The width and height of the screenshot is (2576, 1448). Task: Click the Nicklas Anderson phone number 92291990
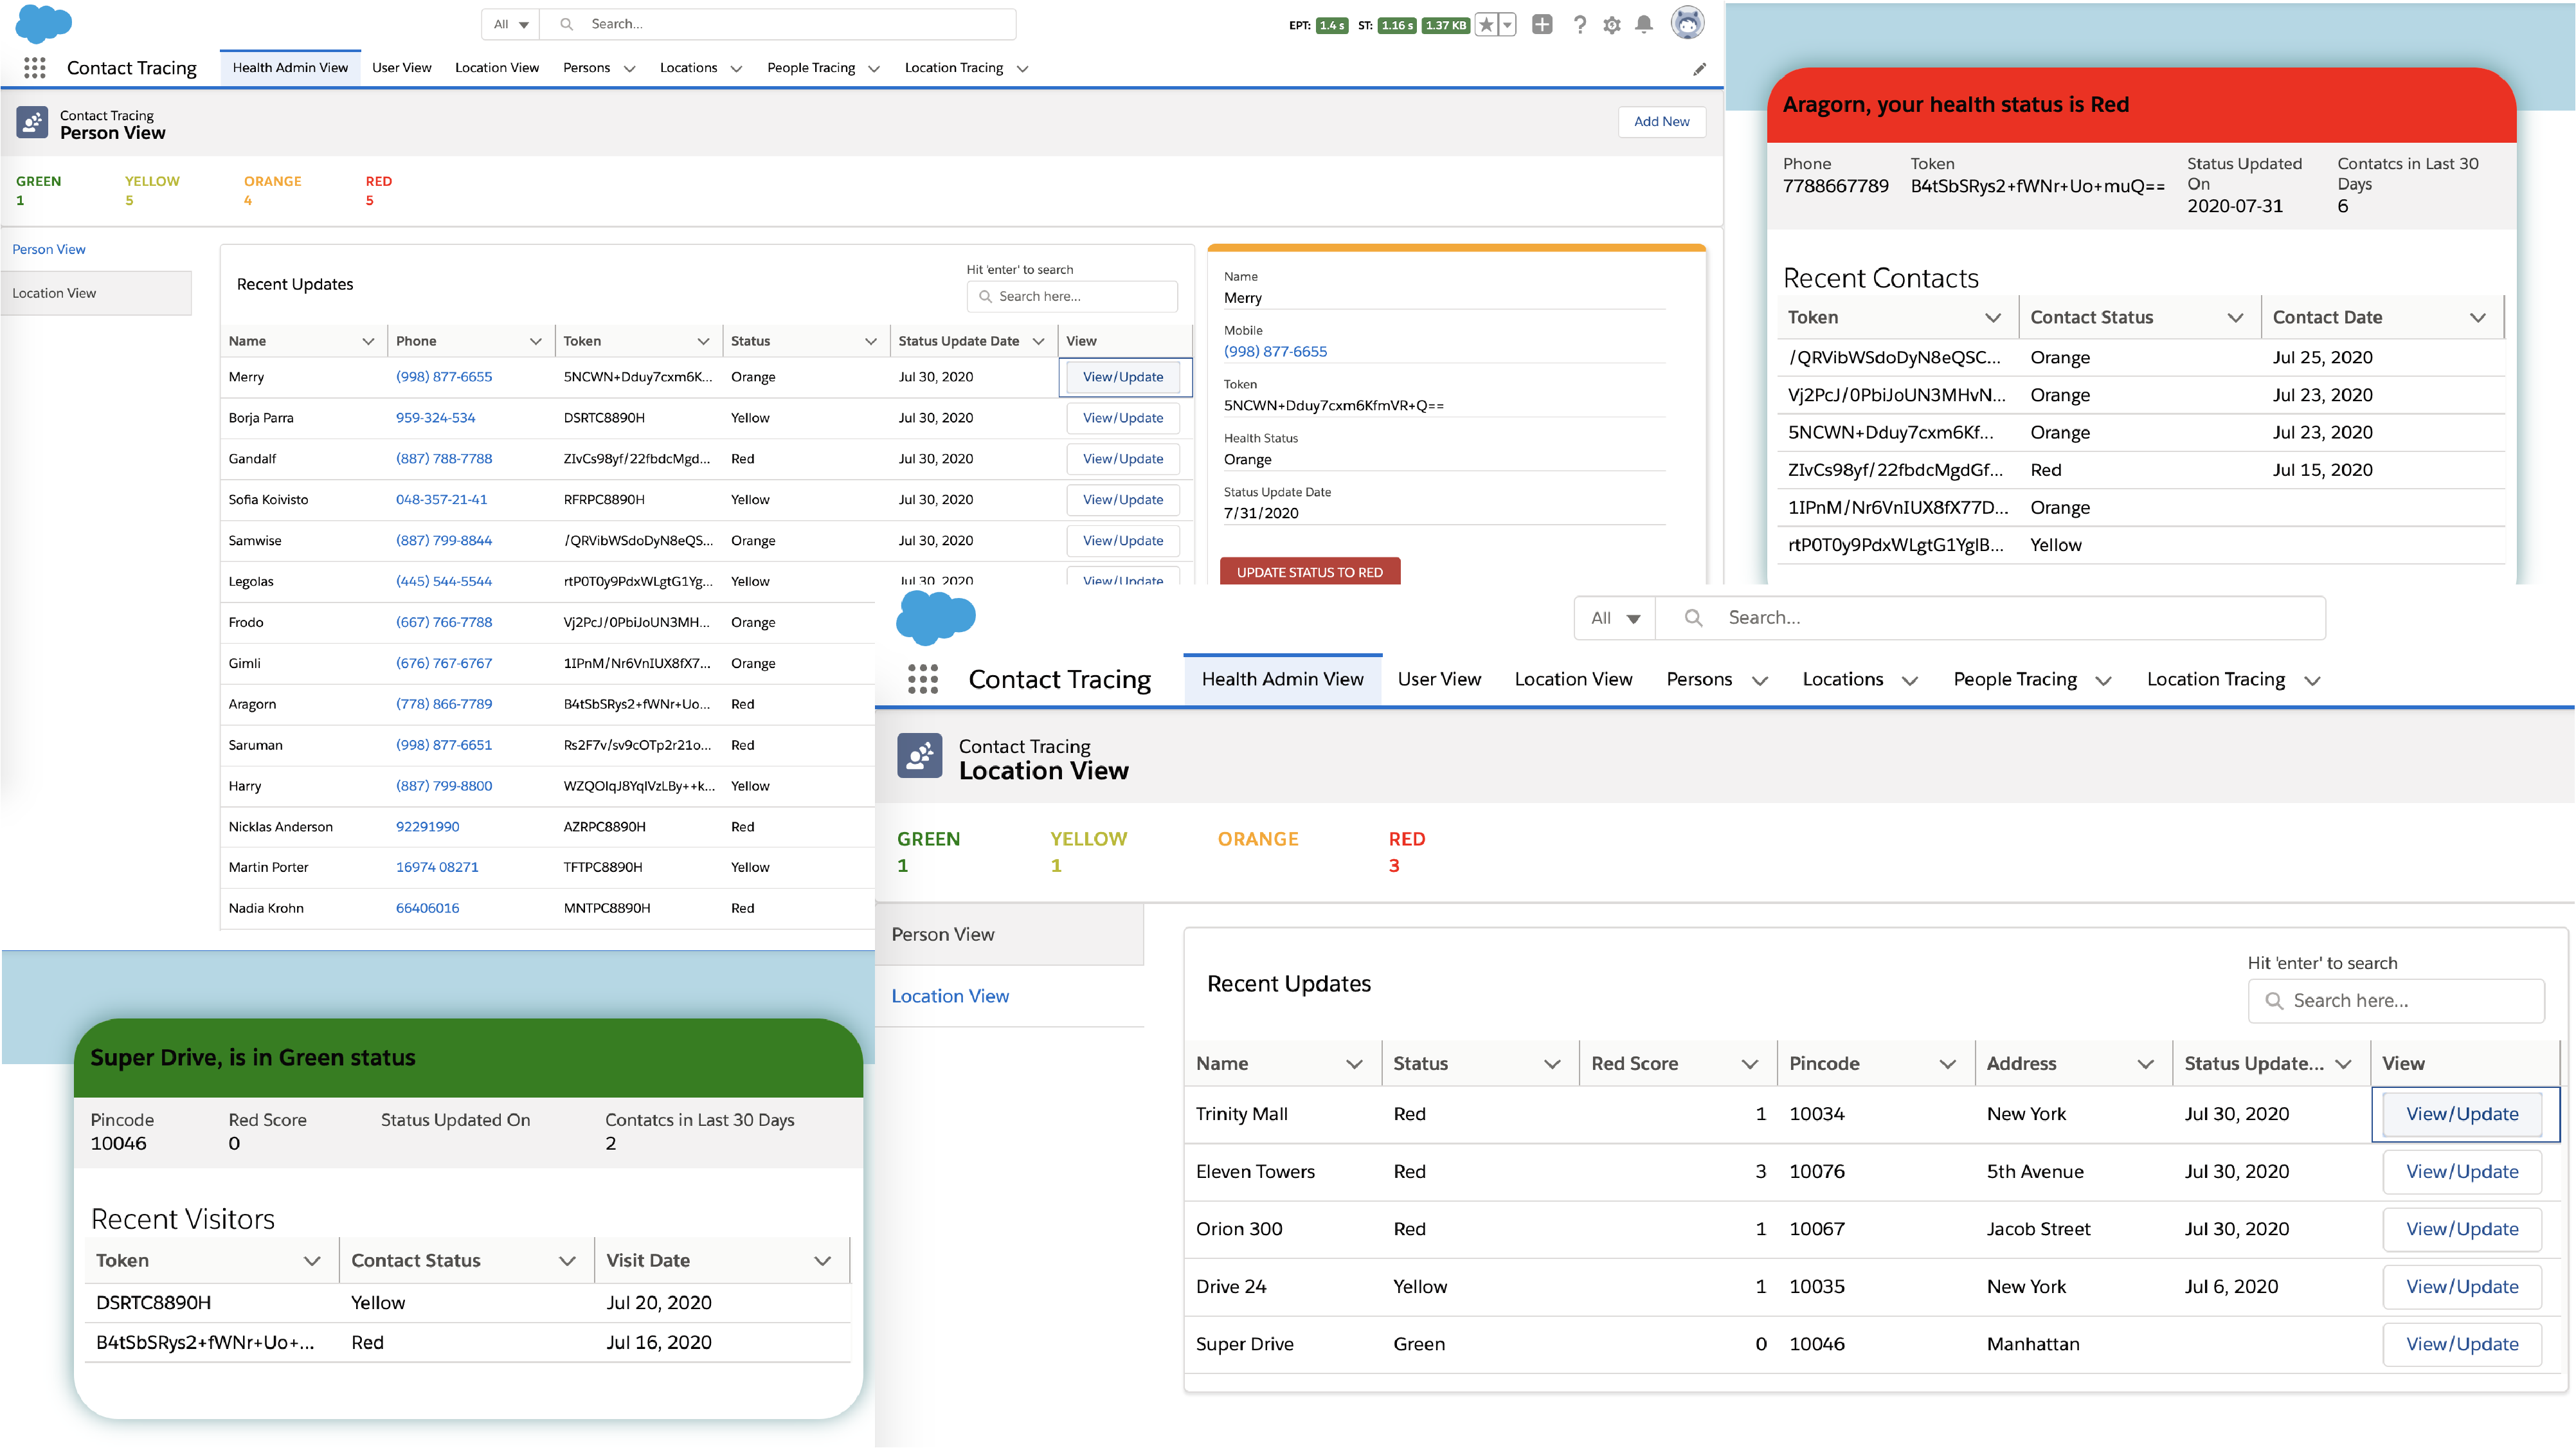427,827
